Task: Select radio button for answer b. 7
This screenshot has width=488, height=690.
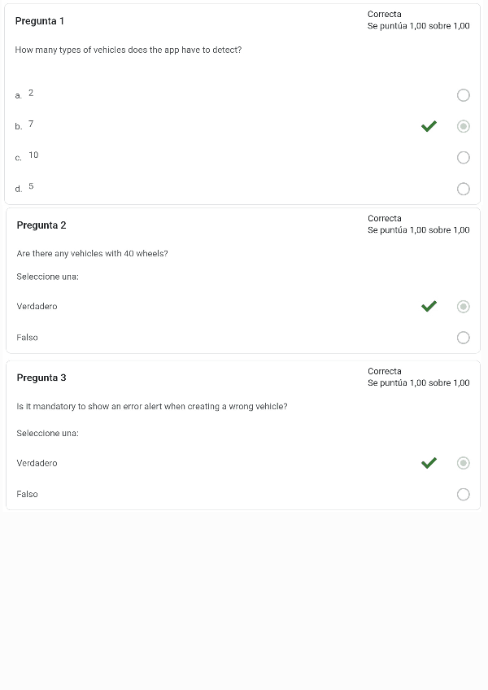Action: point(463,126)
